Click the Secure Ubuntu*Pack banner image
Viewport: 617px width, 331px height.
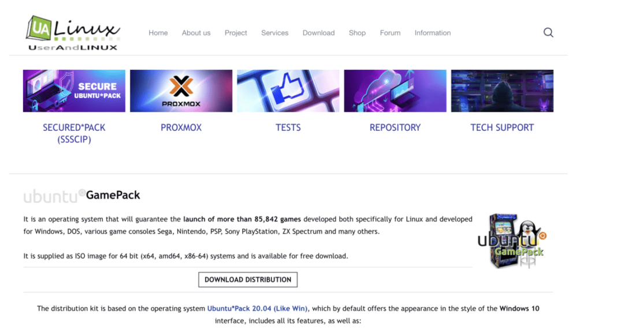pyautogui.click(x=74, y=91)
